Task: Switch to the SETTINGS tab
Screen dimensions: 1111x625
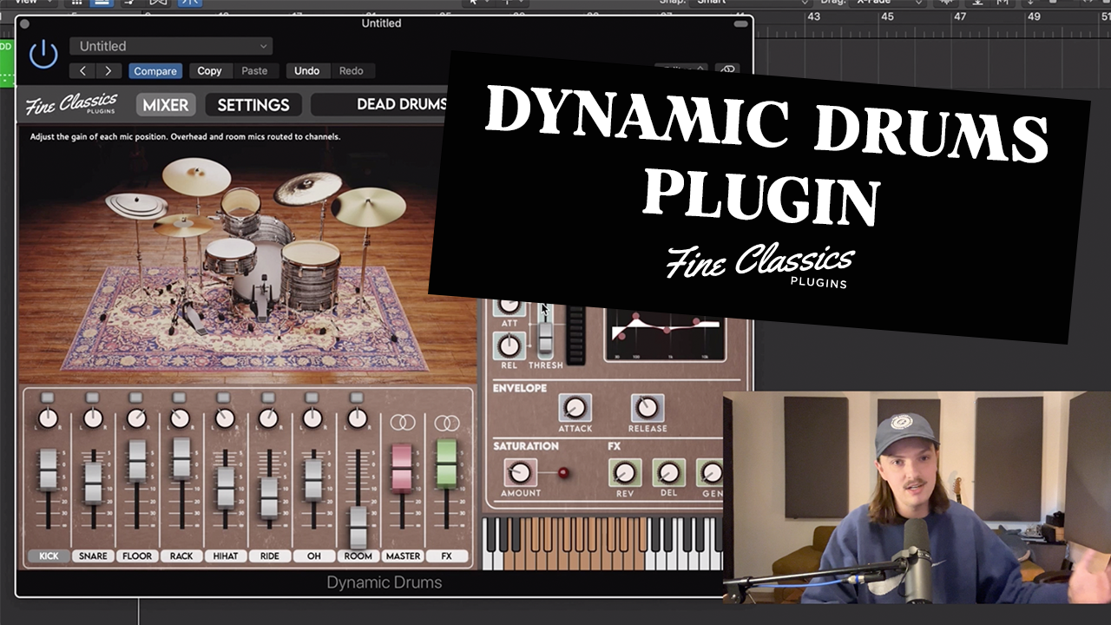Action: tap(252, 104)
